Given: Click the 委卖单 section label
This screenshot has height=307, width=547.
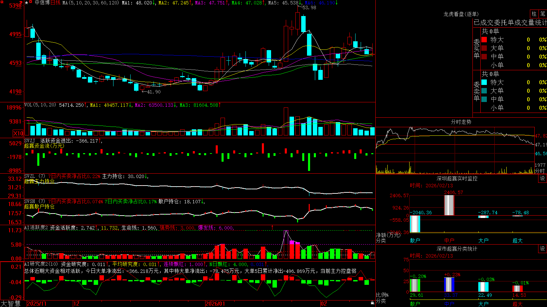Looking at the screenshot, I should [x=477, y=91].
